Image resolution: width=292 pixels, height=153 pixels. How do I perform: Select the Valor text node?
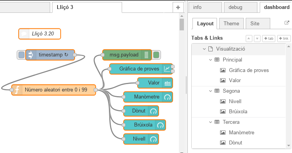point(155,83)
